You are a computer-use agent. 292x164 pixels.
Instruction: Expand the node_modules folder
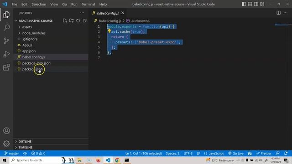point(34,33)
